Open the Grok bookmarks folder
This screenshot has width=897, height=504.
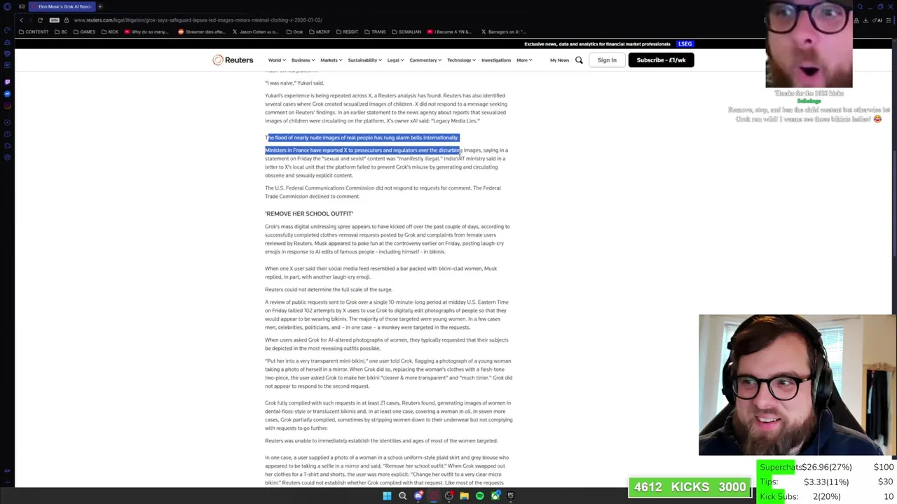pyautogui.click(x=295, y=31)
